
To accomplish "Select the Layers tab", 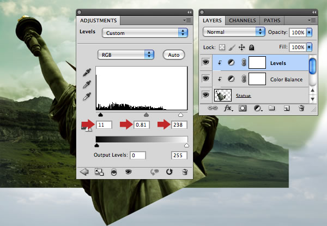I will (212, 20).
